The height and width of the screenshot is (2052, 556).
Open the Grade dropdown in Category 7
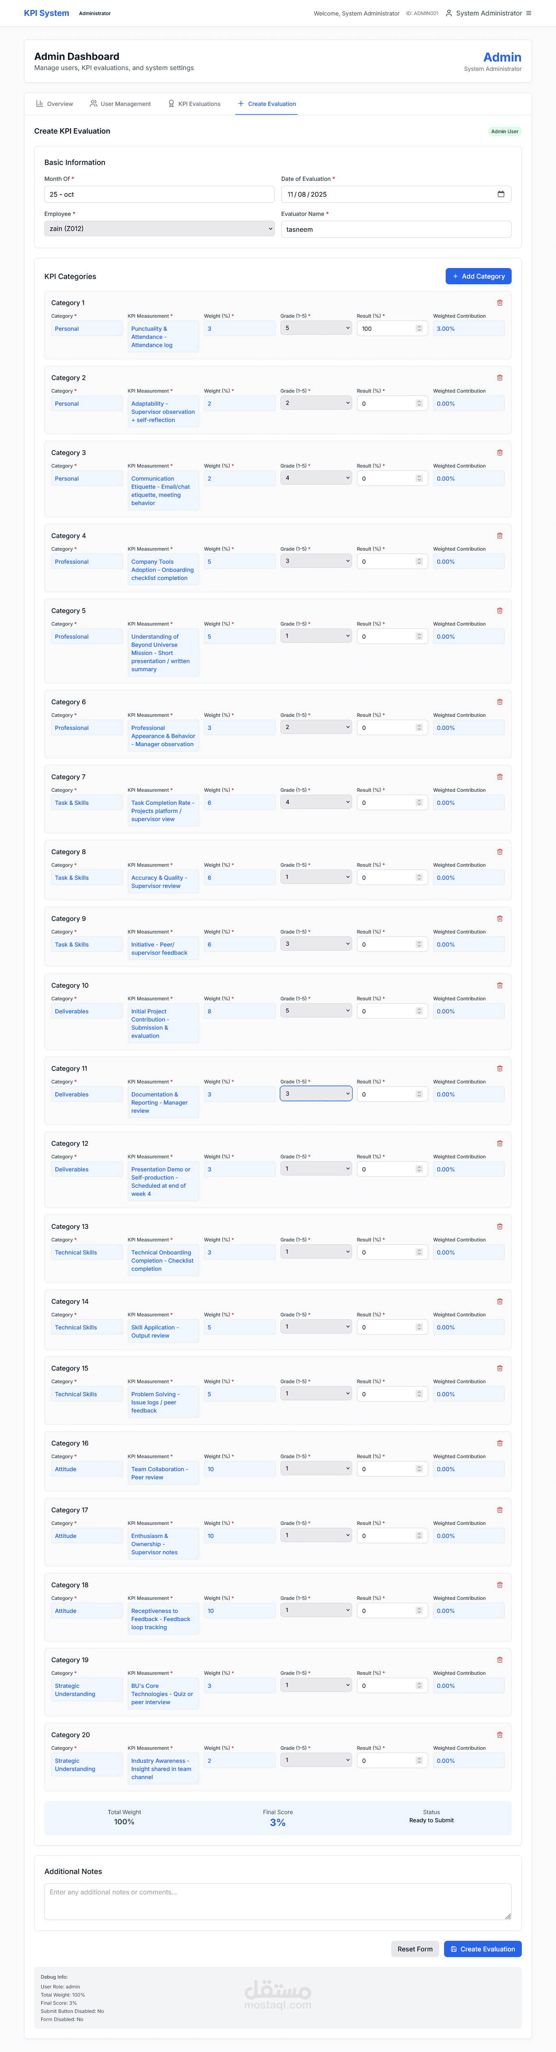pyautogui.click(x=316, y=802)
